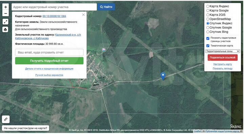Screen dimensions: 244x134
Task: Click the Яндекс logo on map
Action: pos(236,126)
